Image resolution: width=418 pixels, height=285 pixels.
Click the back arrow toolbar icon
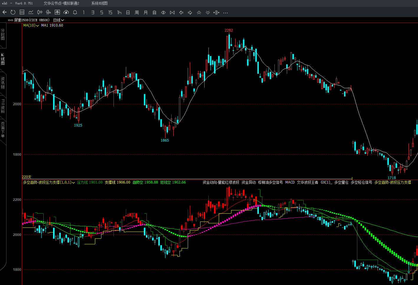(4, 12)
